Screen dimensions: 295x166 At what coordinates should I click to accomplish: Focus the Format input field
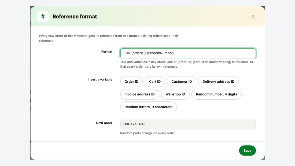[x=188, y=53]
